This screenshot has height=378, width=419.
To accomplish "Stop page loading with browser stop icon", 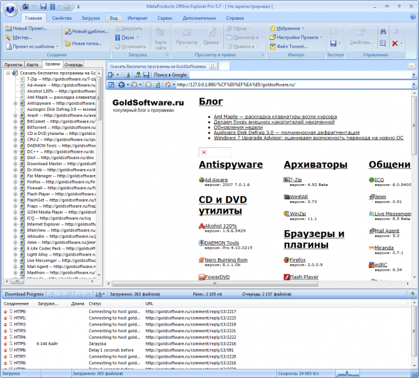I will [149, 85].
